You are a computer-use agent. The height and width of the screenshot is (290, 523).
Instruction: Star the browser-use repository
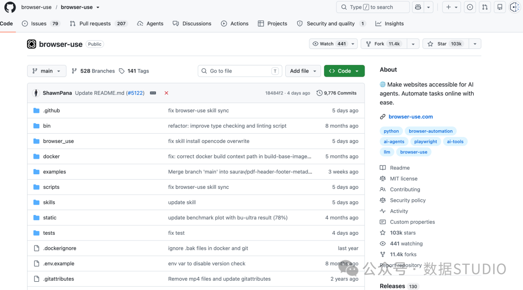click(446, 44)
